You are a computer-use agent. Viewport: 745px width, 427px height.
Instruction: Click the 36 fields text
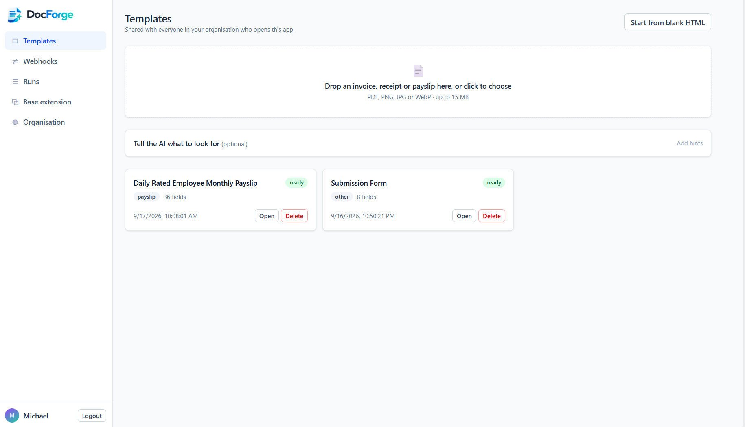tap(175, 197)
